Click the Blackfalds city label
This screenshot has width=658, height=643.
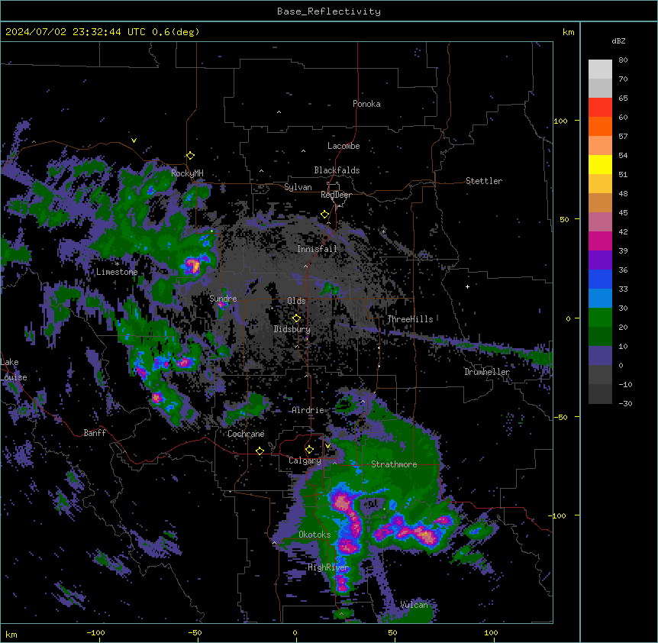point(337,170)
